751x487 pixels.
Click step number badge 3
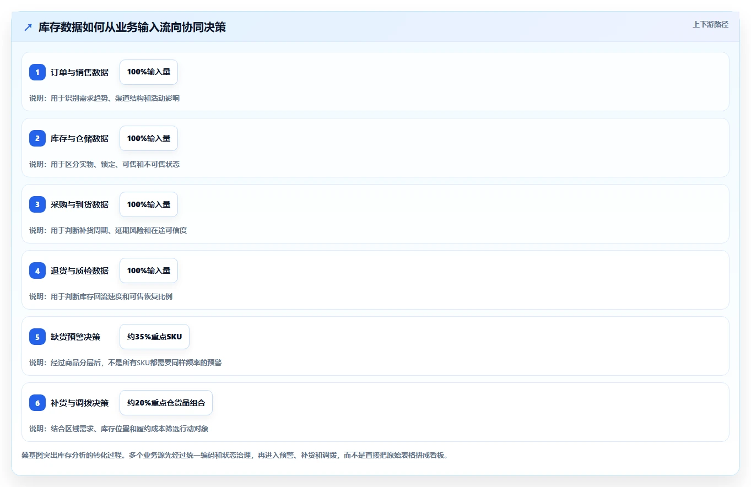[x=37, y=204]
